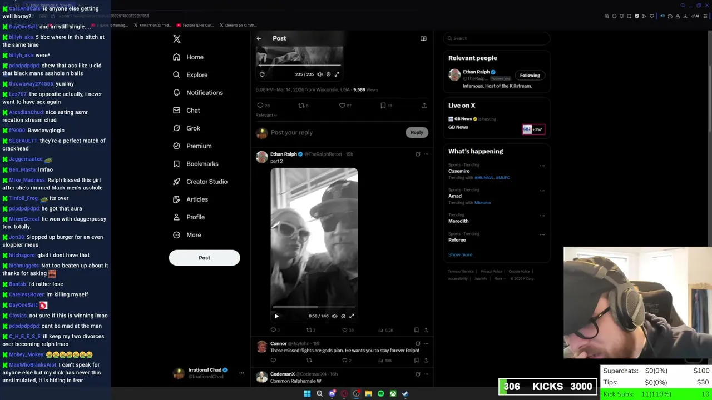Mute the 2:15 video volume
The image size is (712, 400).
[x=319, y=74]
